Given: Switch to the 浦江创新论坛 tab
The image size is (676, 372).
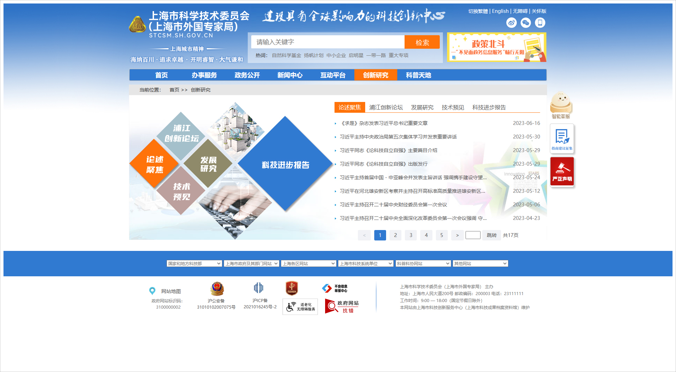Looking at the screenshot, I should click(386, 108).
